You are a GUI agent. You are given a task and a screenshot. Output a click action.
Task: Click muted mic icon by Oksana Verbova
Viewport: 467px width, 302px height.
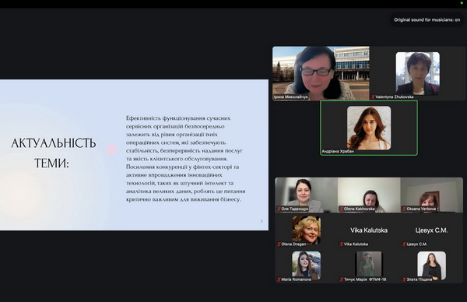(404, 209)
